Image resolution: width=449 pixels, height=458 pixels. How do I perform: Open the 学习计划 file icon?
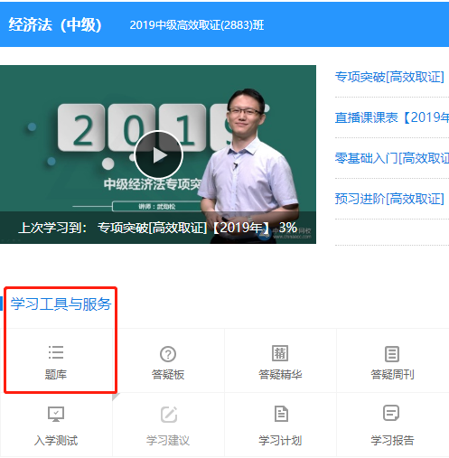click(x=281, y=414)
